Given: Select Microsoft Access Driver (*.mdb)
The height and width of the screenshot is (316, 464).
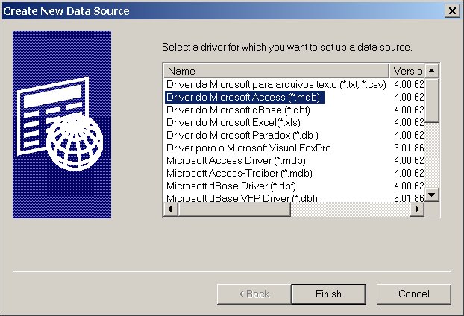Looking at the screenshot, I should click(236, 160).
